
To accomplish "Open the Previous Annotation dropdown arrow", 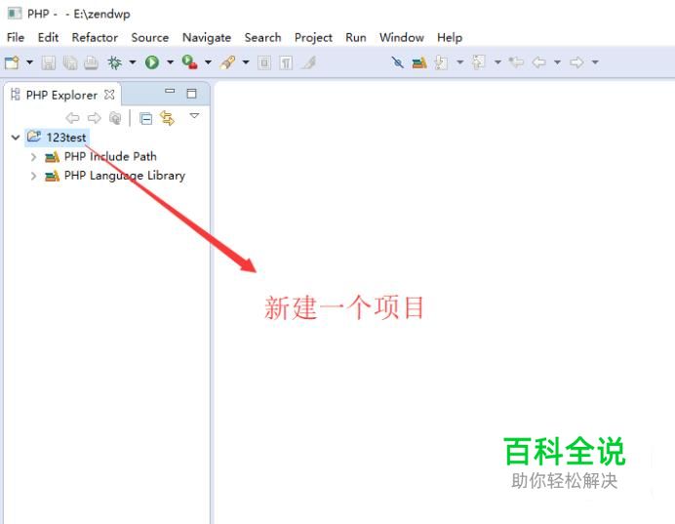I will point(497,62).
